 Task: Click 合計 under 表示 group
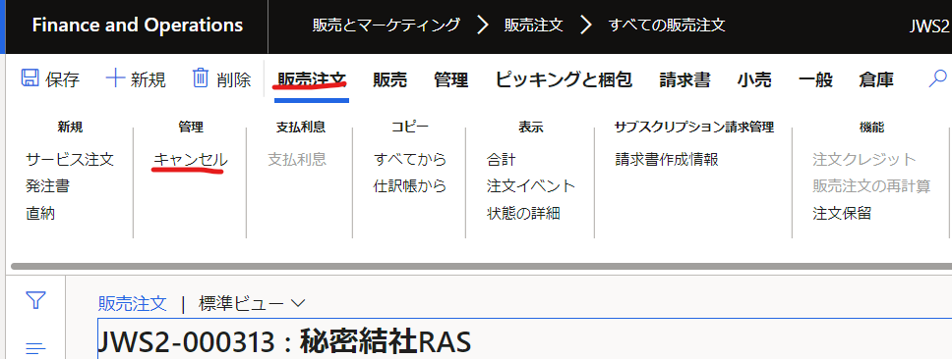501,160
